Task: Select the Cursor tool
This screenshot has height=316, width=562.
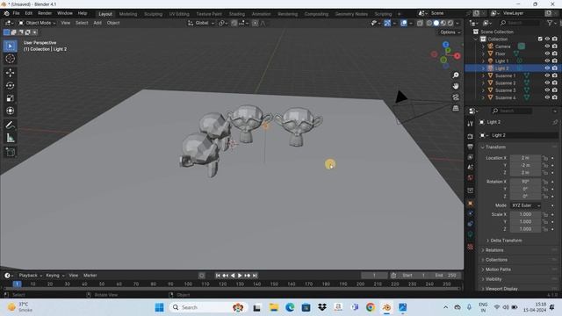Action: (10, 59)
